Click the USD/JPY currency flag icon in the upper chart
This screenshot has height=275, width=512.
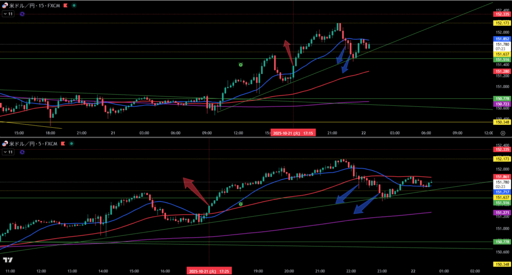point(4,5)
